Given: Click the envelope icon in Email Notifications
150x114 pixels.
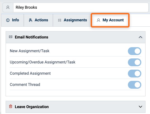Looking at the screenshot, I should click(11, 37).
